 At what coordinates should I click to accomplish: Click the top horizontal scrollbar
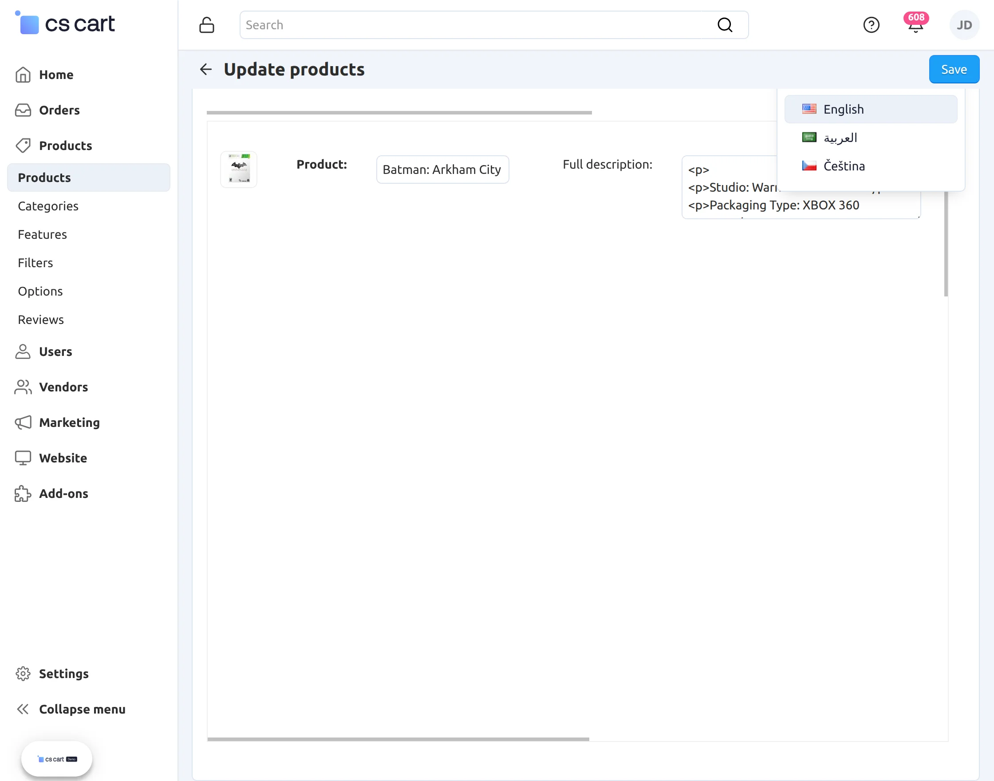point(399,112)
